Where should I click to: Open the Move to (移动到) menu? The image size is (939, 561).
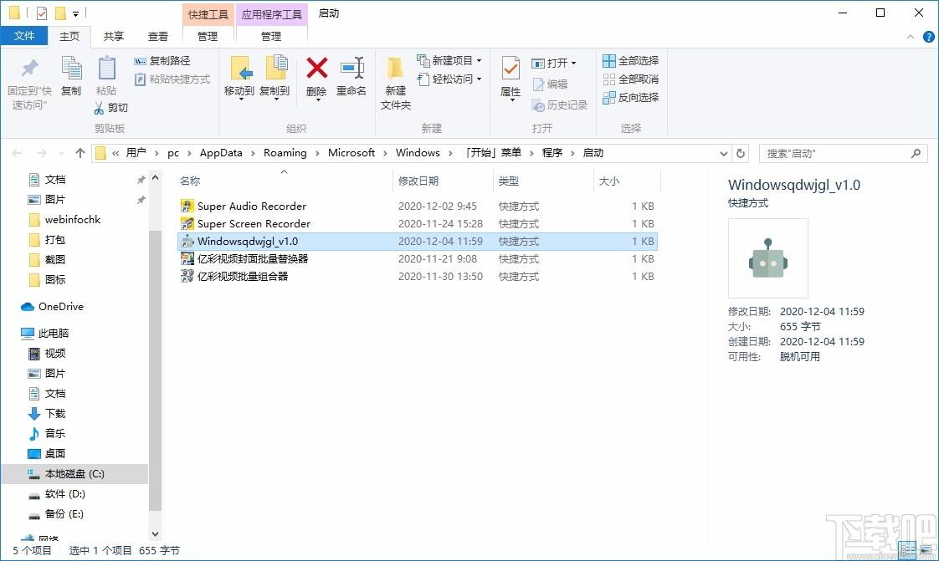click(239, 79)
